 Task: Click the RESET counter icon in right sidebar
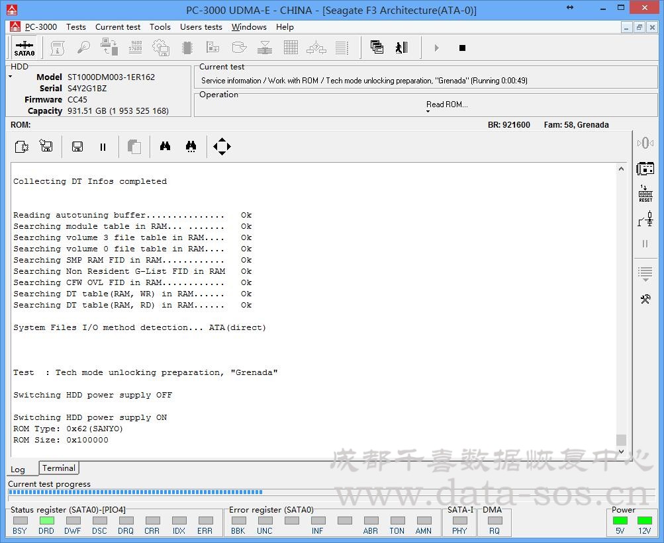645,193
